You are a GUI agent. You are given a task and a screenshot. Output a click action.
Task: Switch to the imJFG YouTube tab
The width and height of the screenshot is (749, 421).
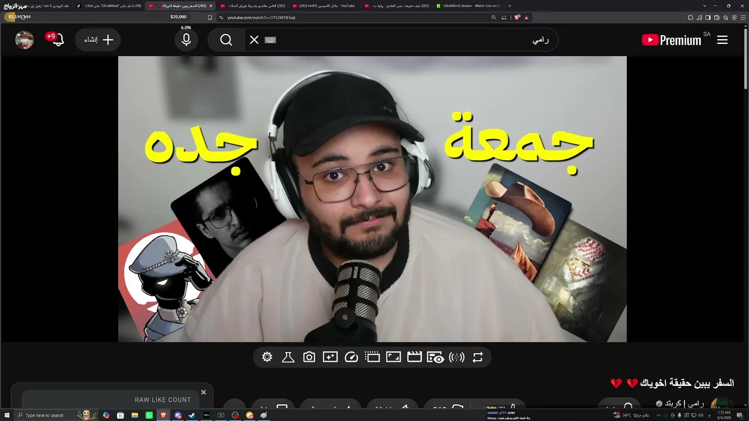click(324, 6)
